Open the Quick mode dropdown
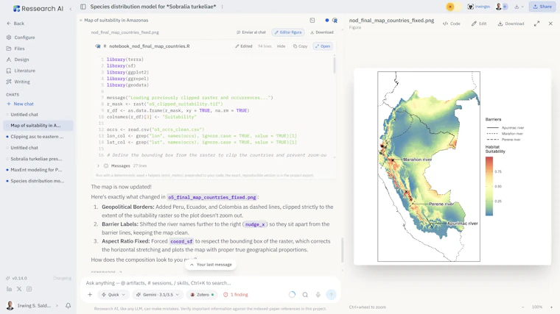Viewport: 560px width, 314px height. (113, 295)
